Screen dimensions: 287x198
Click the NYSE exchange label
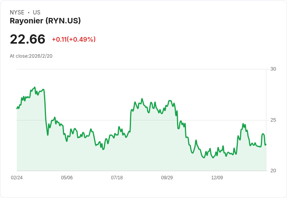pos(17,12)
